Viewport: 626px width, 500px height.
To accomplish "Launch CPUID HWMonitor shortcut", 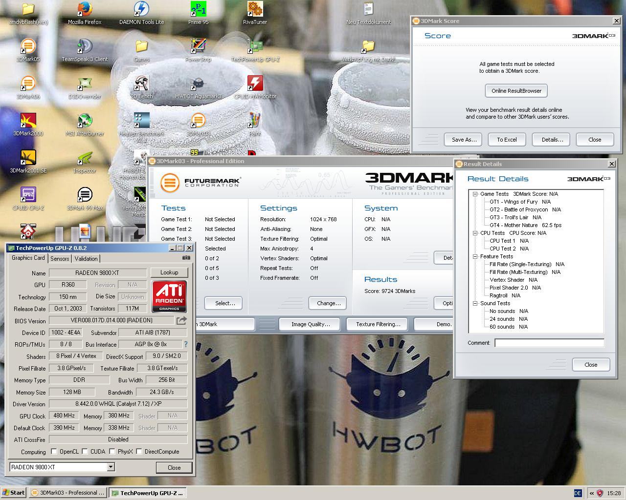I will click(255, 87).
